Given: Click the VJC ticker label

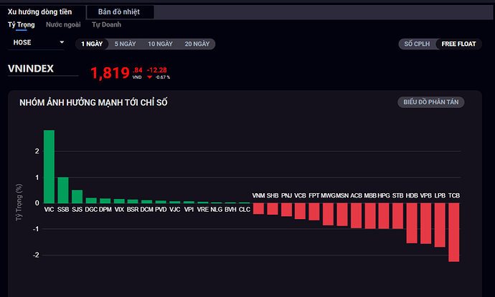Looking at the screenshot, I should pos(175,210).
